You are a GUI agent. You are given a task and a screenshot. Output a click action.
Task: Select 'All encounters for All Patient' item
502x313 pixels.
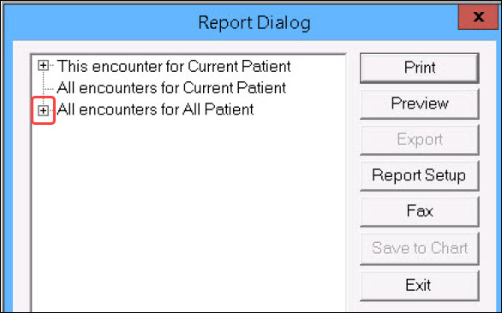click(155, 109)
